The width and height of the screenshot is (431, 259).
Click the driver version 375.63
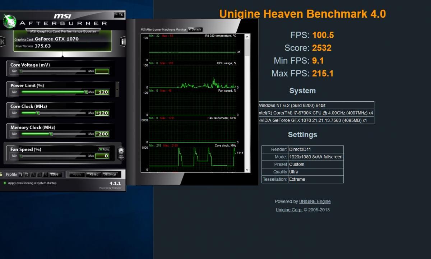(x=43, y=46)
